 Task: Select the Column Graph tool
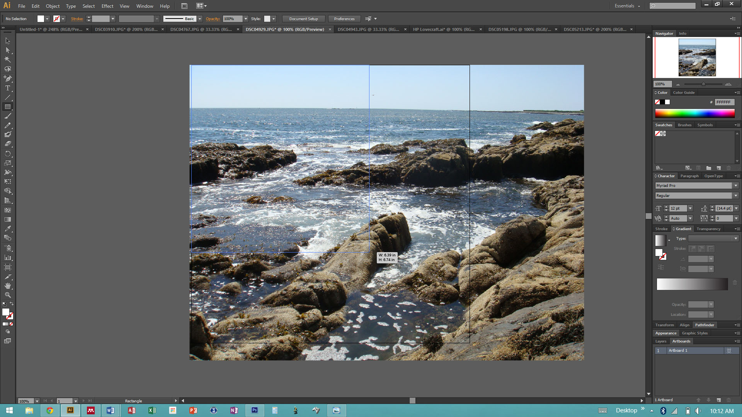click(x=7, y=257)
